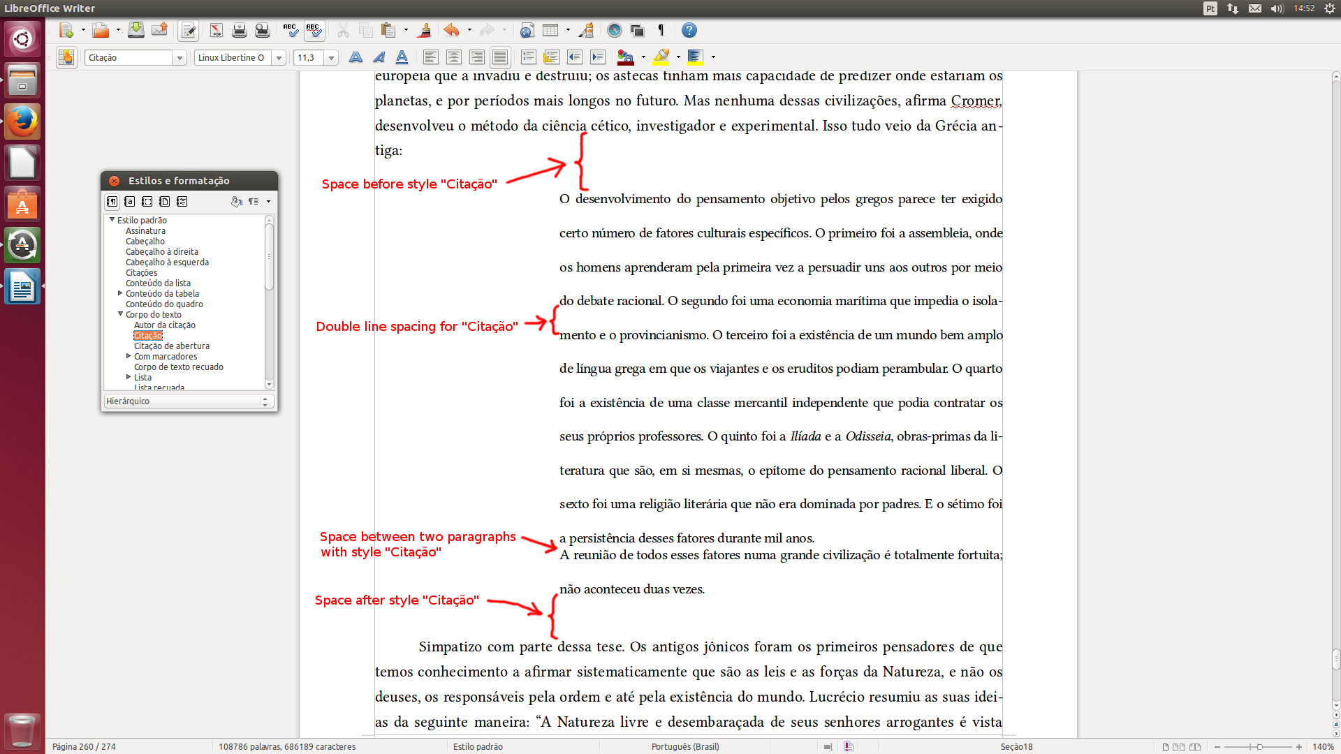The width and height of the screenshot is (1341, 754).
Task: Toggle justified alignment
Action: click(x=499, y=57)
